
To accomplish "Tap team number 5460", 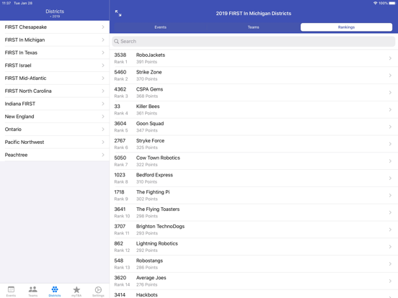I will 120,72.
